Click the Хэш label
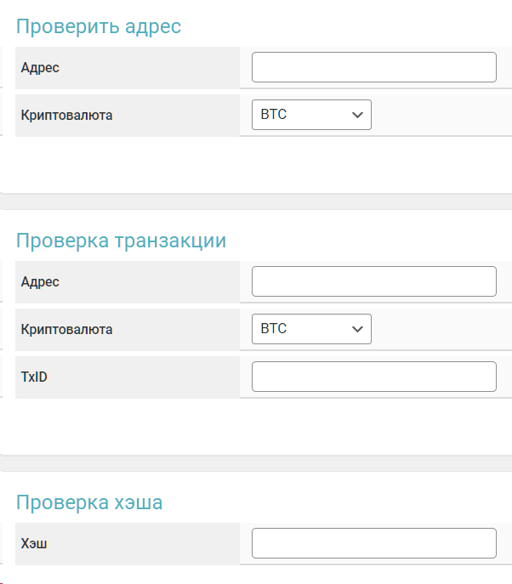Screen dimensions: 512x584 click(34, 543)
